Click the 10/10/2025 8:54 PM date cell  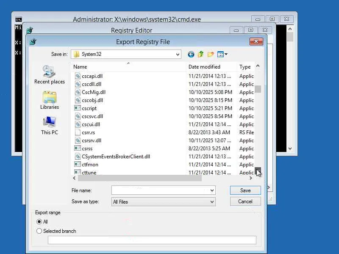point(210,116)
